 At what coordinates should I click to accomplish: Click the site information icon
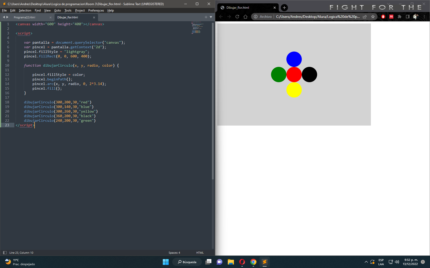(x=256, y=17)
